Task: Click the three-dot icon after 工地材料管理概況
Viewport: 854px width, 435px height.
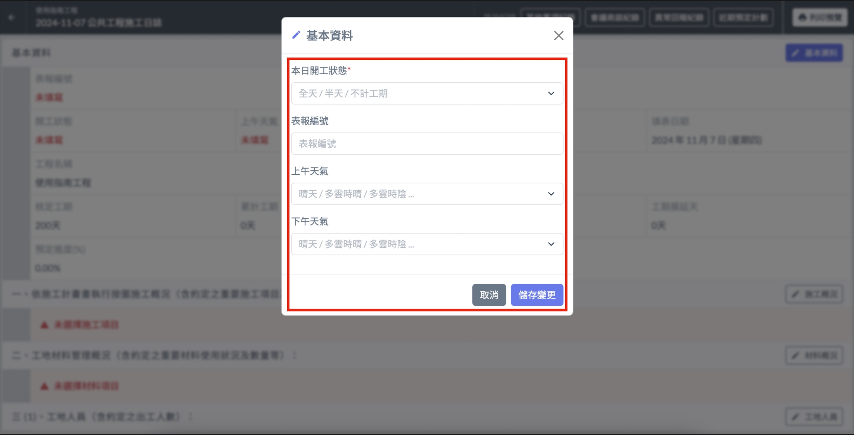Action: coord(295,355)
